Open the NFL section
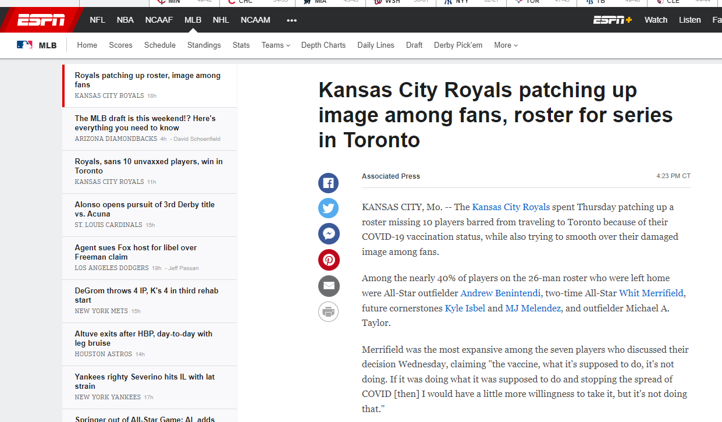722x422 pixels. pos(97,20)
